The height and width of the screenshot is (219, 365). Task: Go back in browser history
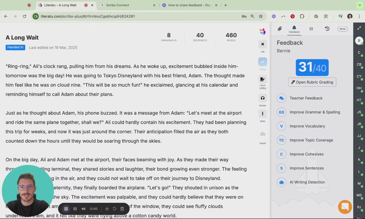tap(6, 16)
